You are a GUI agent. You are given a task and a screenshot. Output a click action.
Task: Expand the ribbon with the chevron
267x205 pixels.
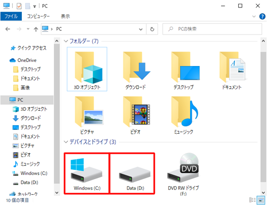pyautogui.click(x=254, y=17)
